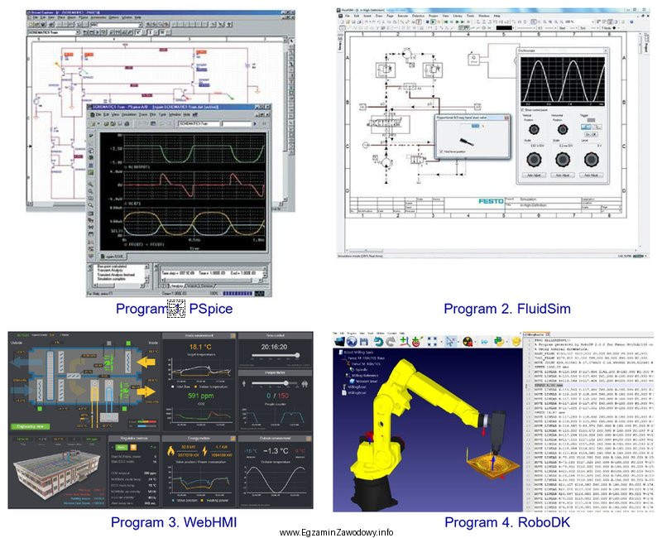Click the rising-edge trigger icon in FluidSim Oscilloscope
Screen dimensions: 662x538
click(x=586, y=127)
